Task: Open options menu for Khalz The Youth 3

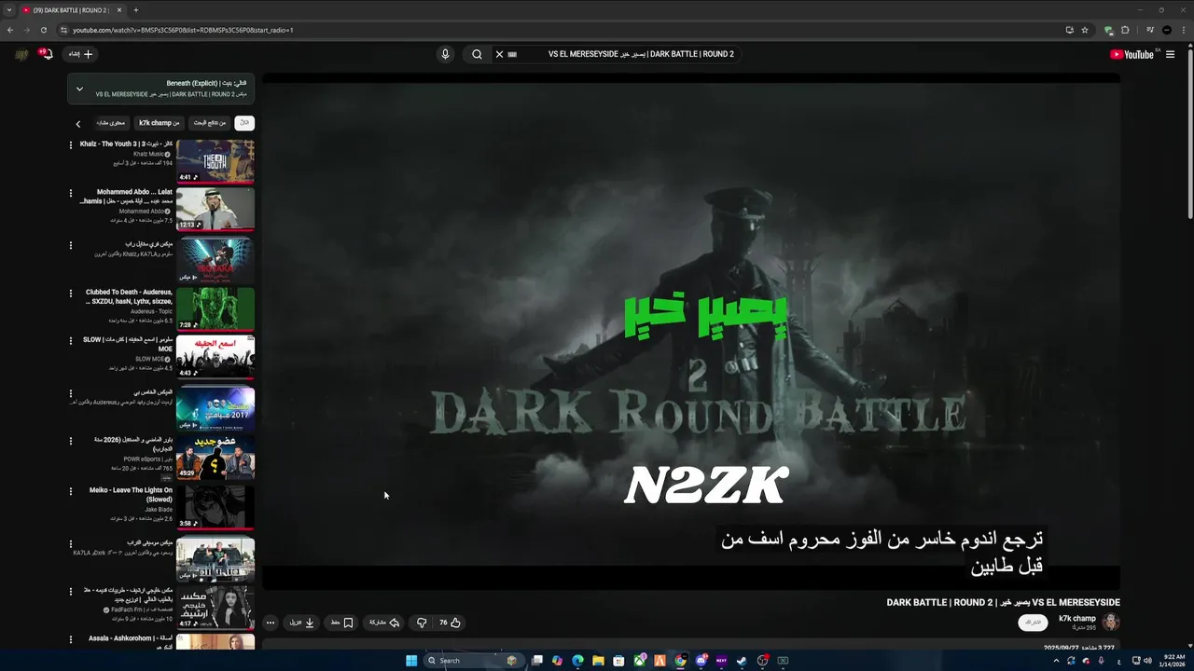Action: pos(70,144)
